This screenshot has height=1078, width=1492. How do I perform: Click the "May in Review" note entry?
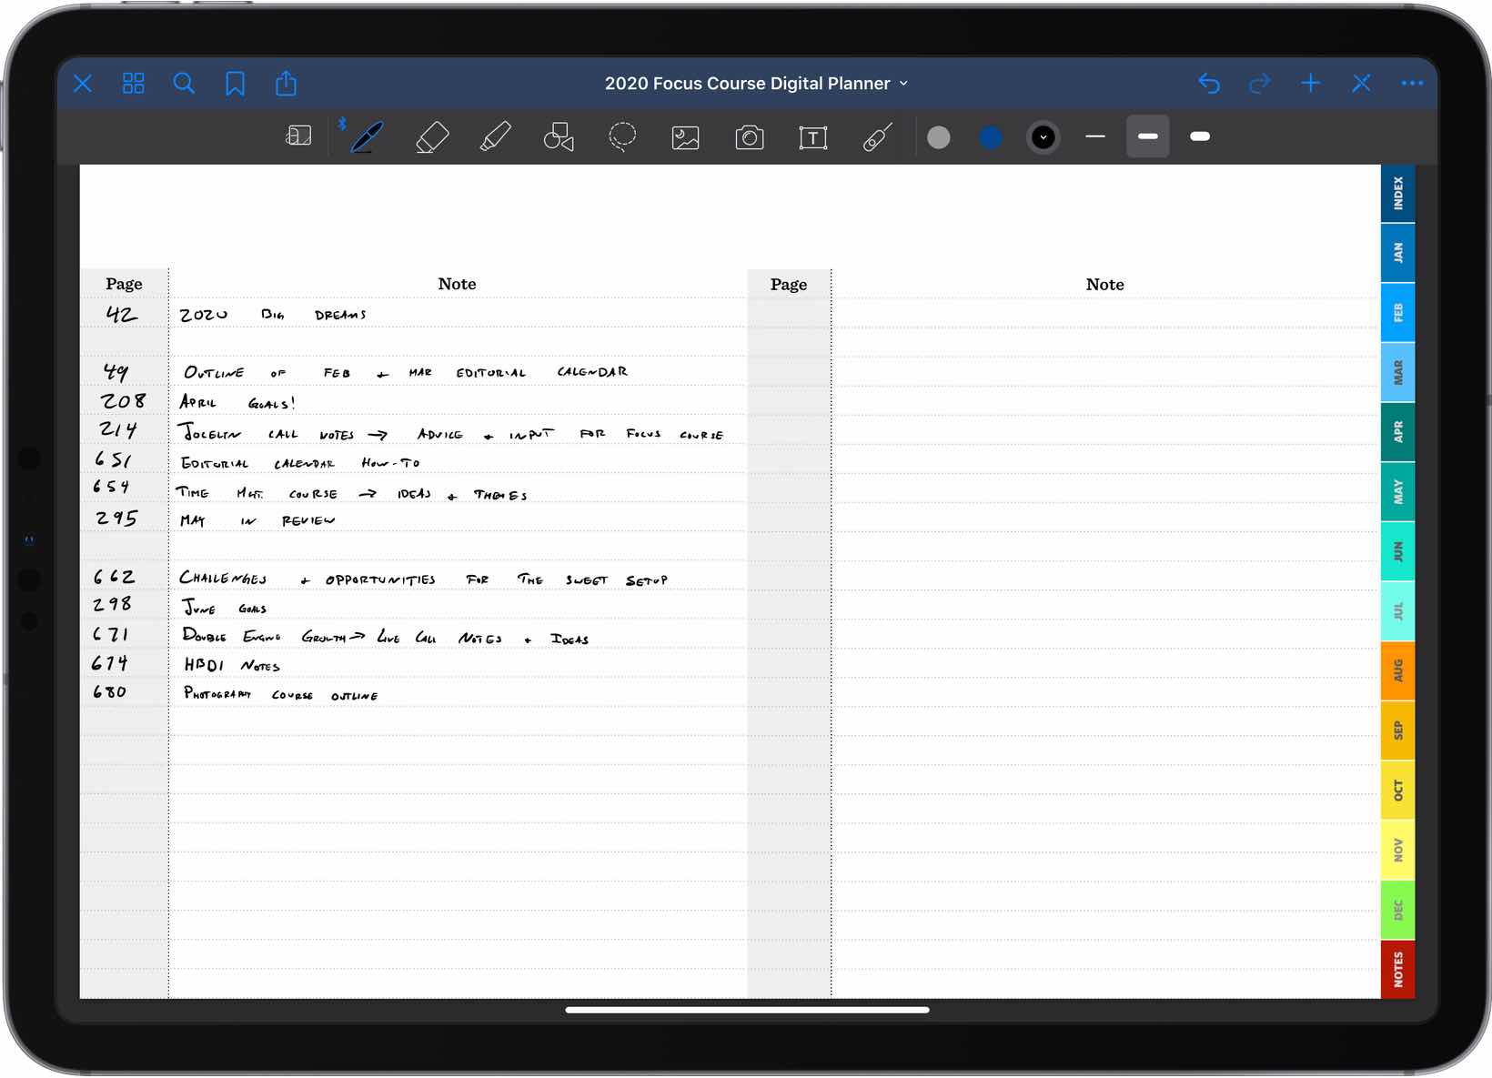tap(257, 520)
